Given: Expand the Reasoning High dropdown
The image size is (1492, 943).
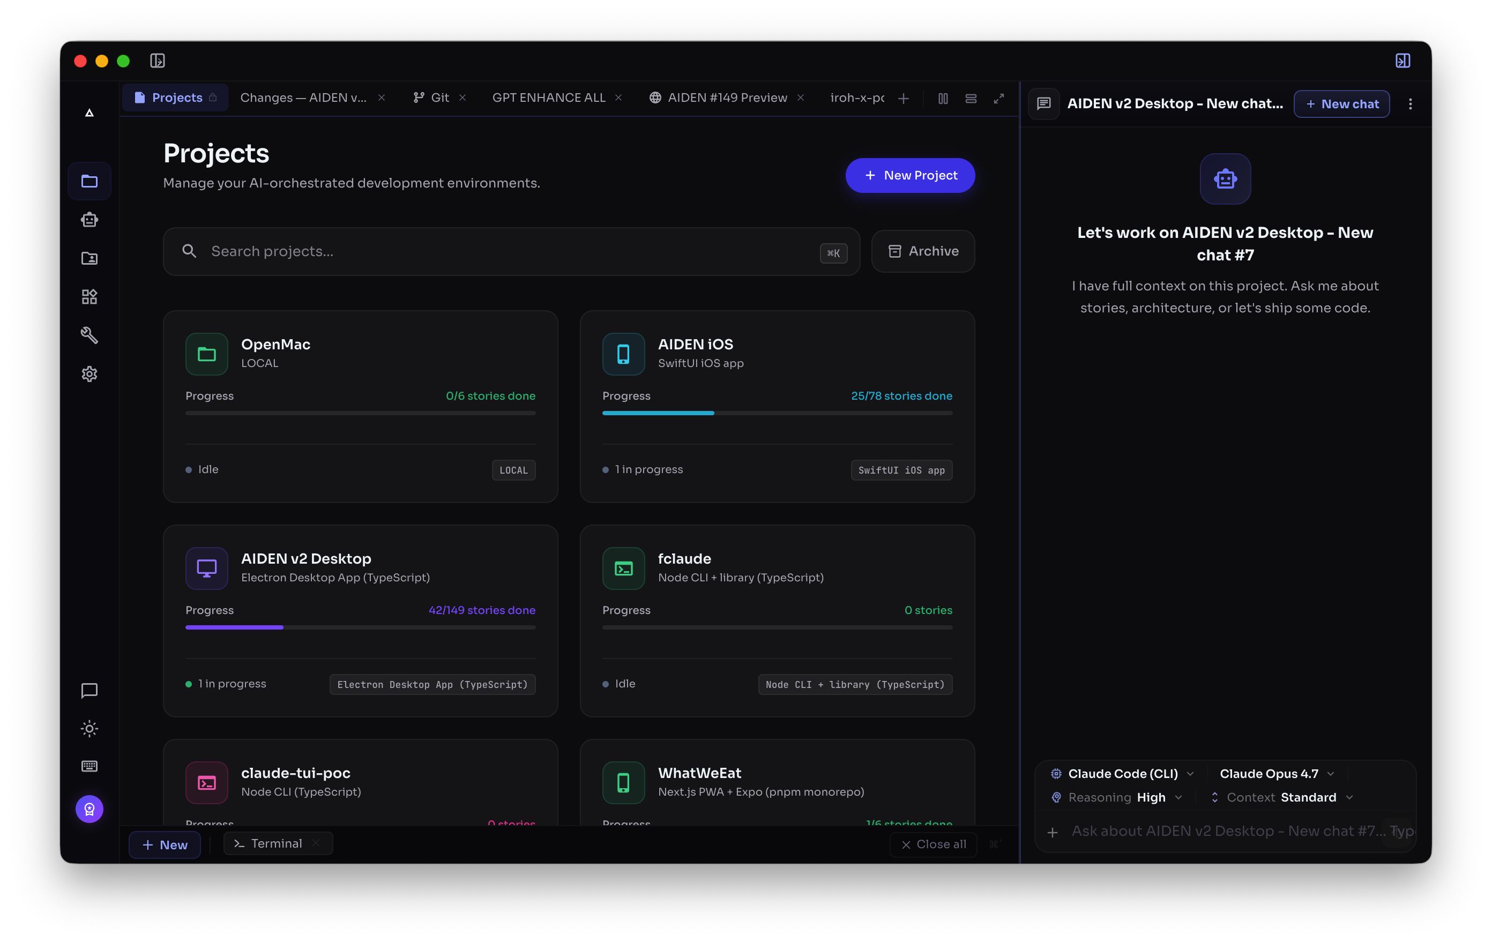Looking at the screenshot, I should 1116,797.
